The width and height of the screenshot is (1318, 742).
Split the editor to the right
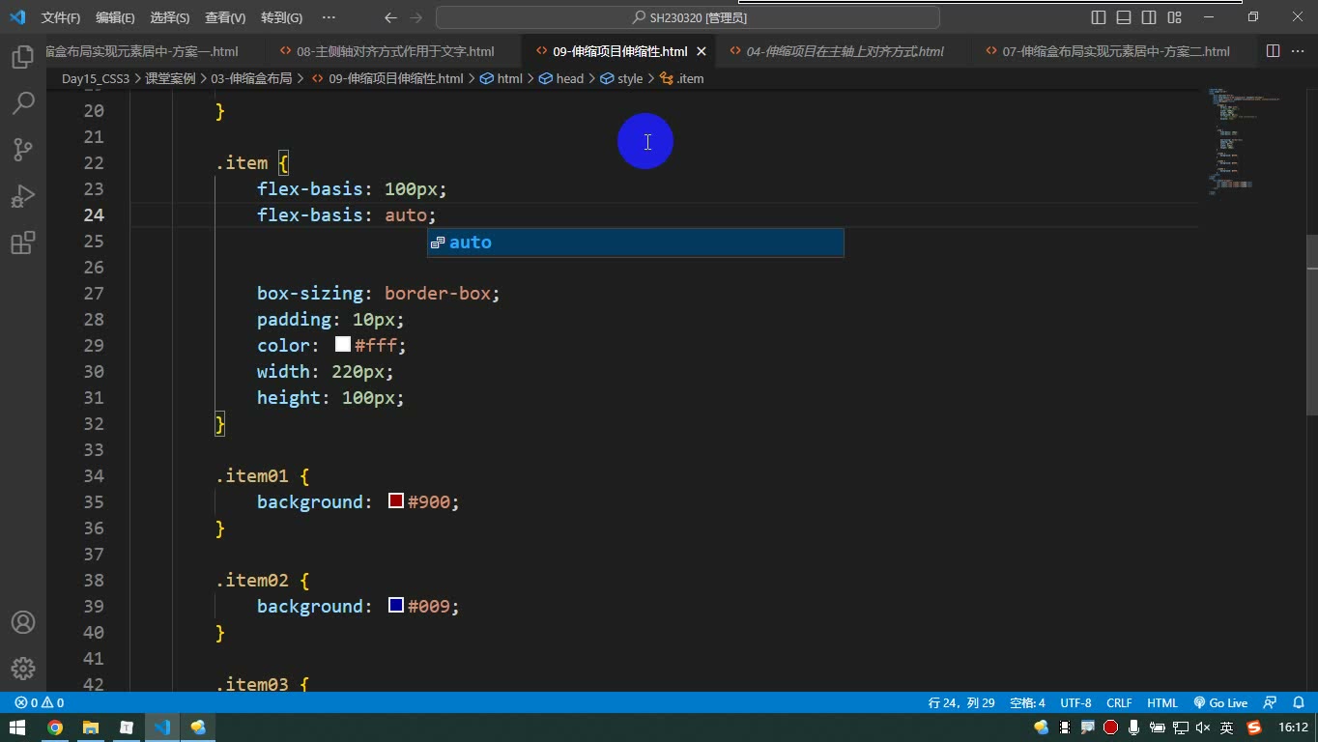[x=1273, y=51]
